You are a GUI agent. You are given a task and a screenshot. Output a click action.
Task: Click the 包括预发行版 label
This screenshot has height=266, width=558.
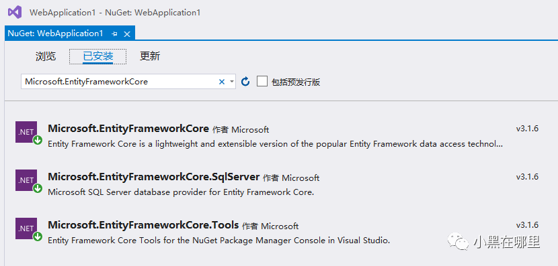point(296,82)
